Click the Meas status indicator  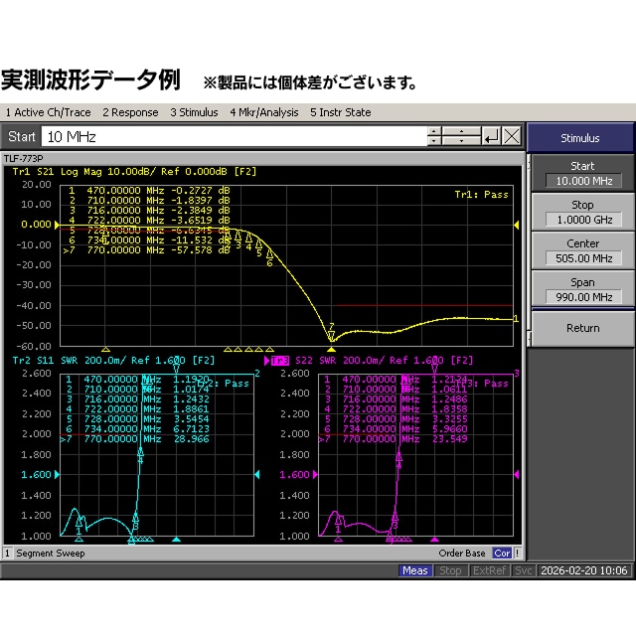click(415, 570)
